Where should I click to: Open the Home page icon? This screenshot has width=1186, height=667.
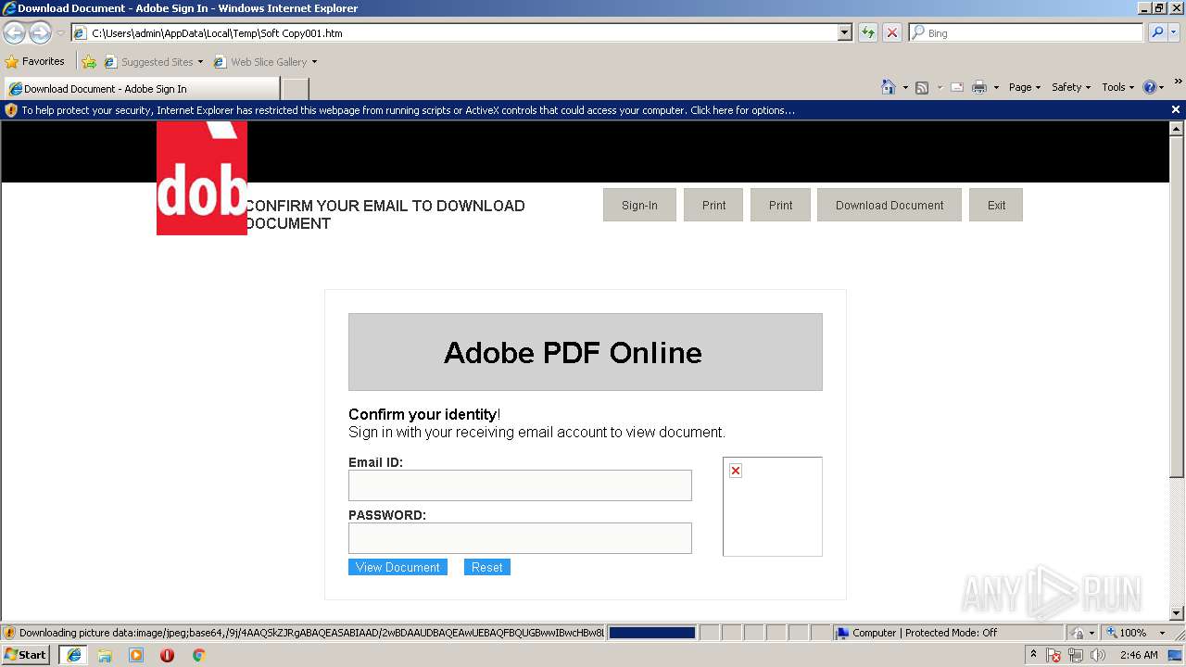(889, 87)
